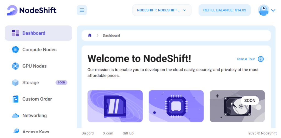Go to home via breadcrumb icon

(x=90, y=35)
